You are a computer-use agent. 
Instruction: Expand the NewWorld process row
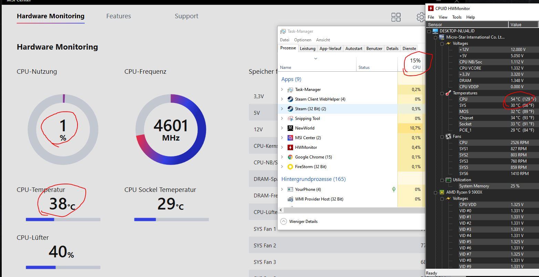click(x=282, y=128)
